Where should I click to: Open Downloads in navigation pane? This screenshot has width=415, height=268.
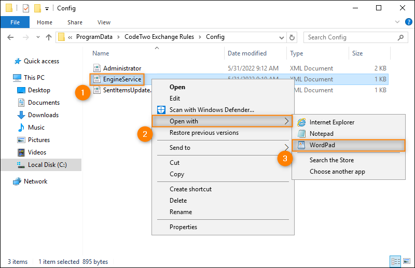pos(43,115)
